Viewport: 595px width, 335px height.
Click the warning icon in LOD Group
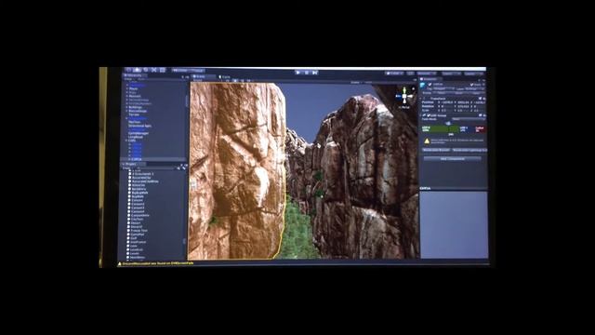tap(427, 141)
